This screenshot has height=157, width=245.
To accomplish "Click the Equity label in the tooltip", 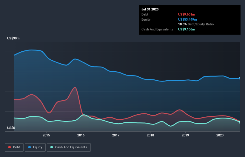I will (x=146, y=19).
